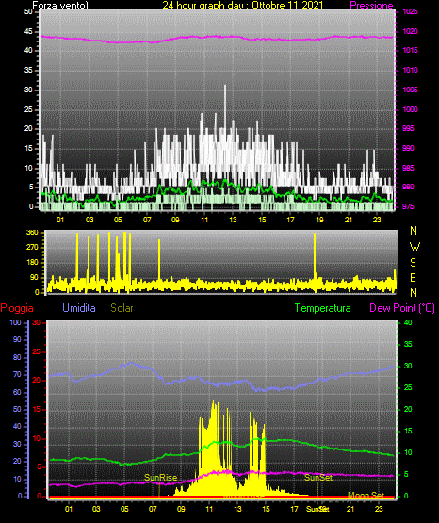439x523 pixels.
Task: Click the SunSet marker on lower graph
Action: [x=318, y=478]
